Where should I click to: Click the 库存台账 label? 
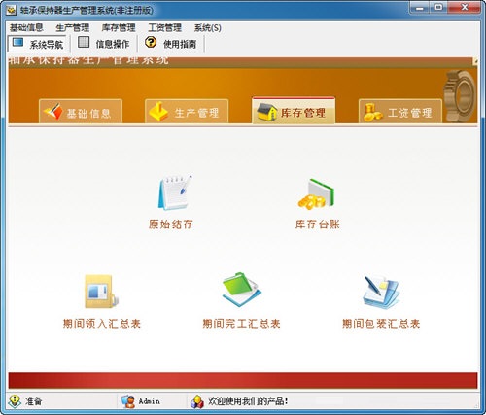tap(318, 225)
